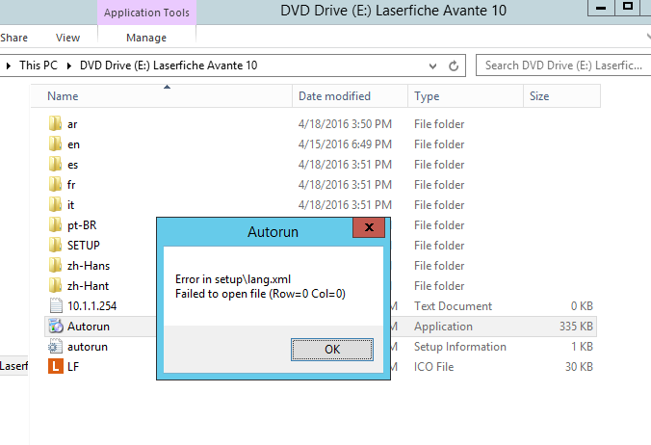Open the Share ribbon tab
This screenshot has width=651, height=445.
point(13,38)
